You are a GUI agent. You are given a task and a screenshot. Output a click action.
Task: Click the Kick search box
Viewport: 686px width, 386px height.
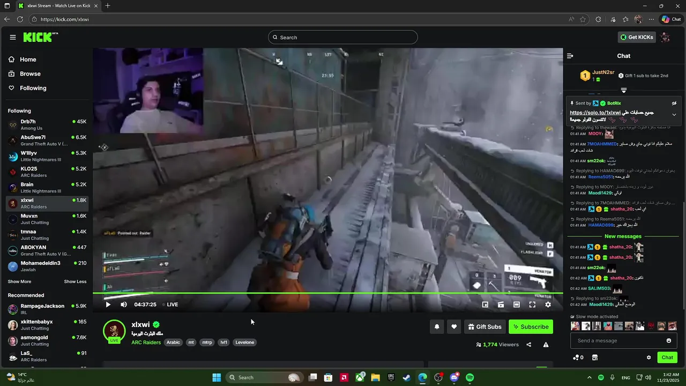point(343,37)
